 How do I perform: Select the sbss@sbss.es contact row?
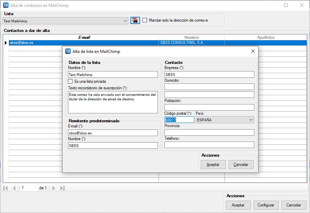point(84,43)
